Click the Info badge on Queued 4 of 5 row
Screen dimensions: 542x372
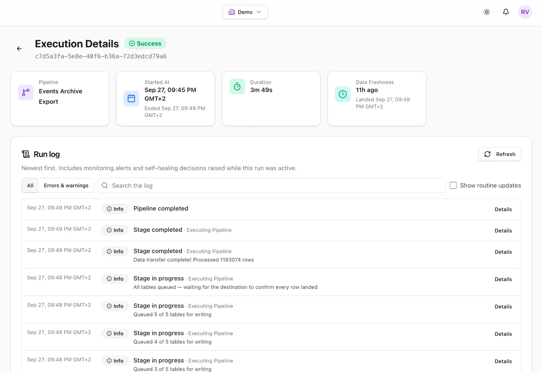tap(115, 334)
